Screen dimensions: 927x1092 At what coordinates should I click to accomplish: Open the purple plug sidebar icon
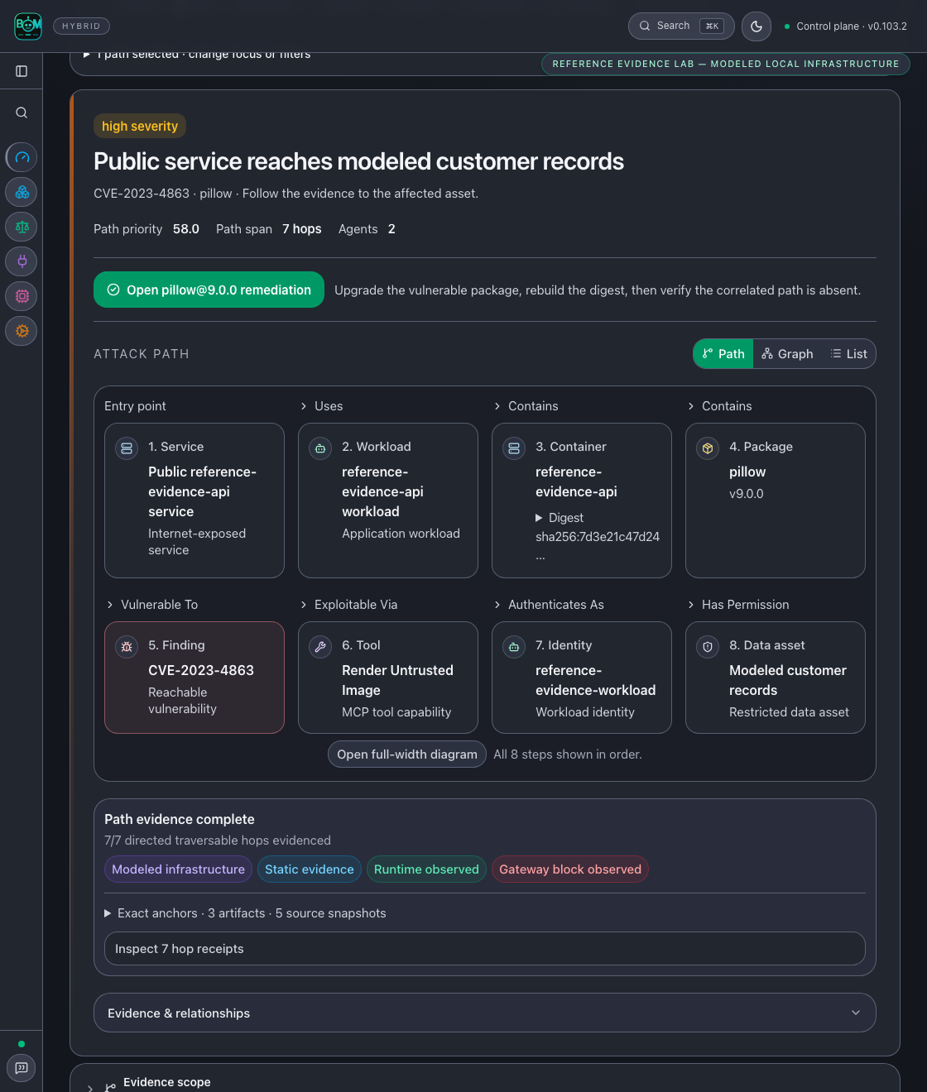click(22, 261)
